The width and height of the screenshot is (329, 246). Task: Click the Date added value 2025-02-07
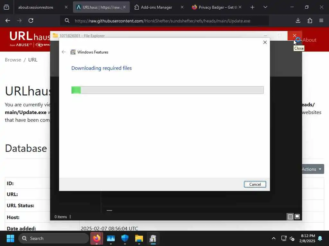[109, 228]
